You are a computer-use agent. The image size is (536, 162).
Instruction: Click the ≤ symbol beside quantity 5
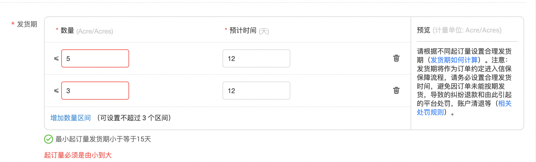click(x=56, y=58)
